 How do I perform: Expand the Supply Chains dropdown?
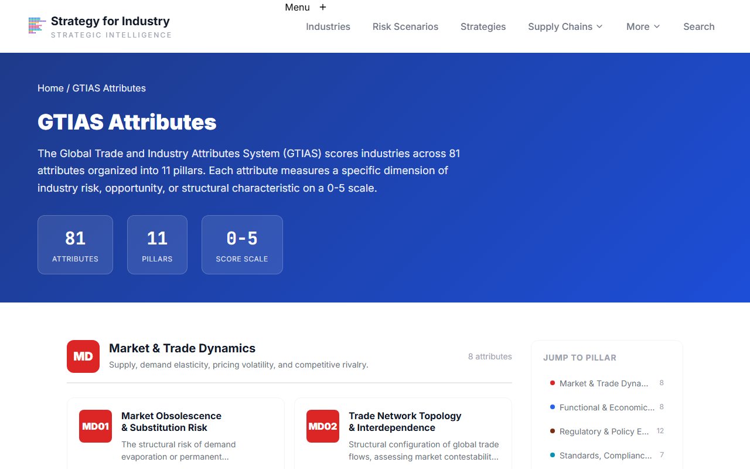point(564,26)
